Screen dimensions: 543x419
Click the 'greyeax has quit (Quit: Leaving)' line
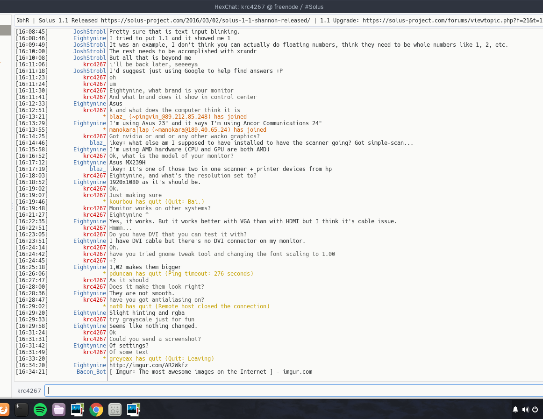click(x=162, y=358)
